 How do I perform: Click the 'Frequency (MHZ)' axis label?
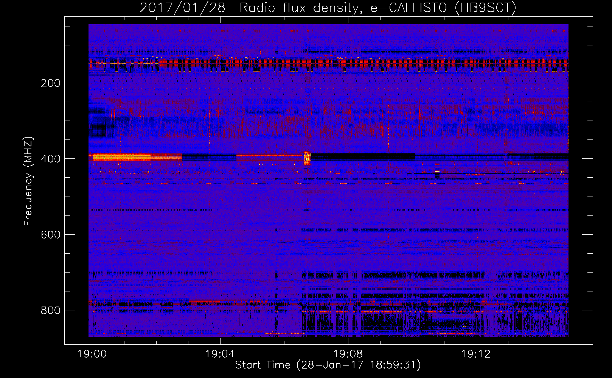28,181
